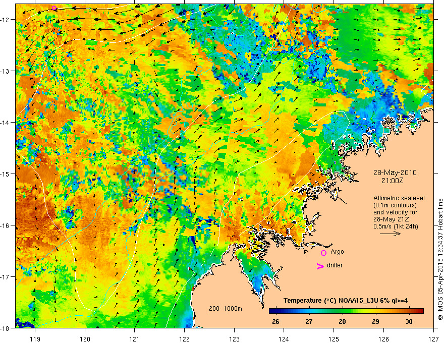Click the temperature colorbar near 30 degrees
Screen dimensions: 444x343
point(409,311)
